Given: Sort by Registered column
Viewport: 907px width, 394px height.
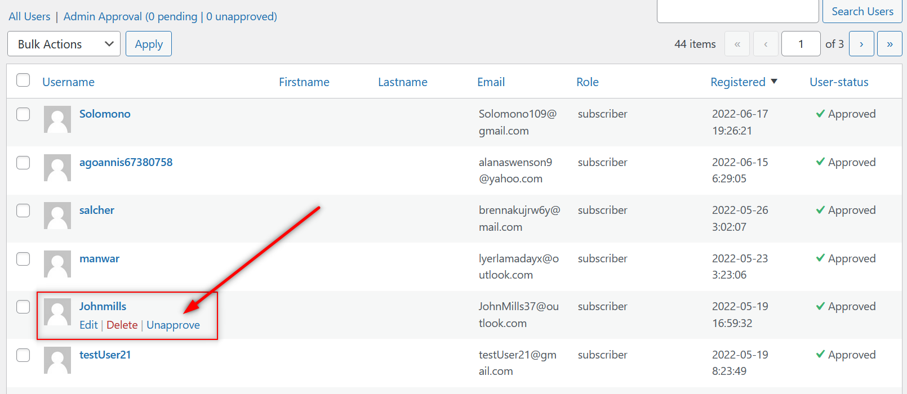Looking at the screenshot, I should [x=738, y=82].
